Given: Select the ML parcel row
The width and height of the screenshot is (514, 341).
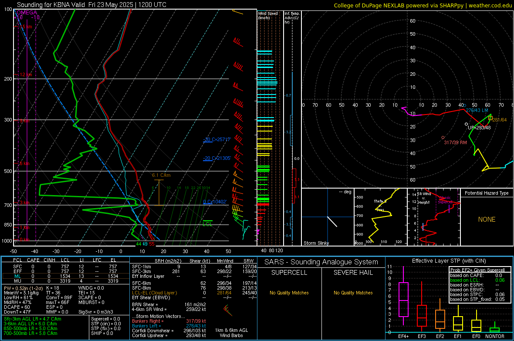Looking at the screenshot, I should point(65,276).
